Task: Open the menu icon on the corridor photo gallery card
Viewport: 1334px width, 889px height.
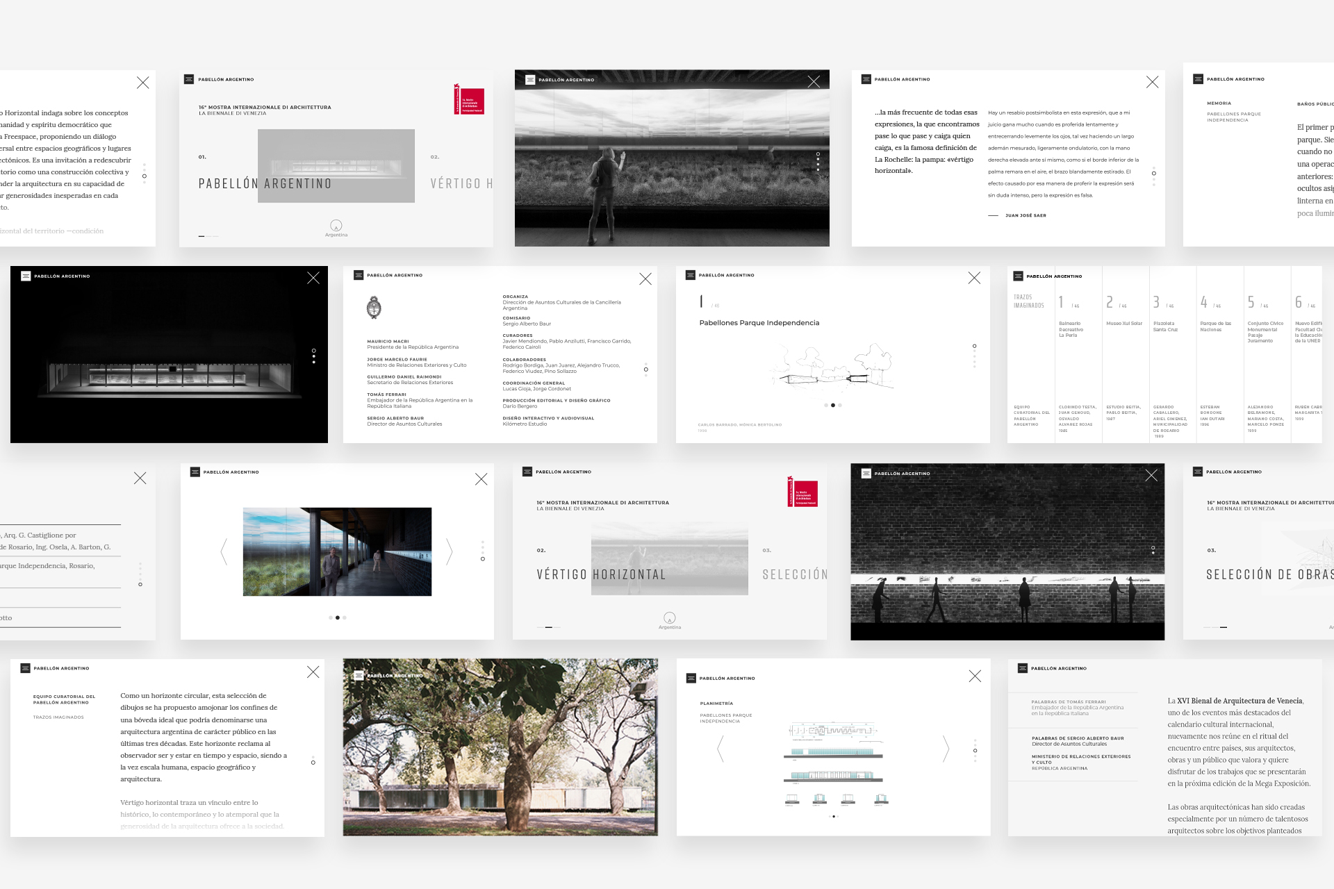Action: pyautogui.click(x=195, y=472)
